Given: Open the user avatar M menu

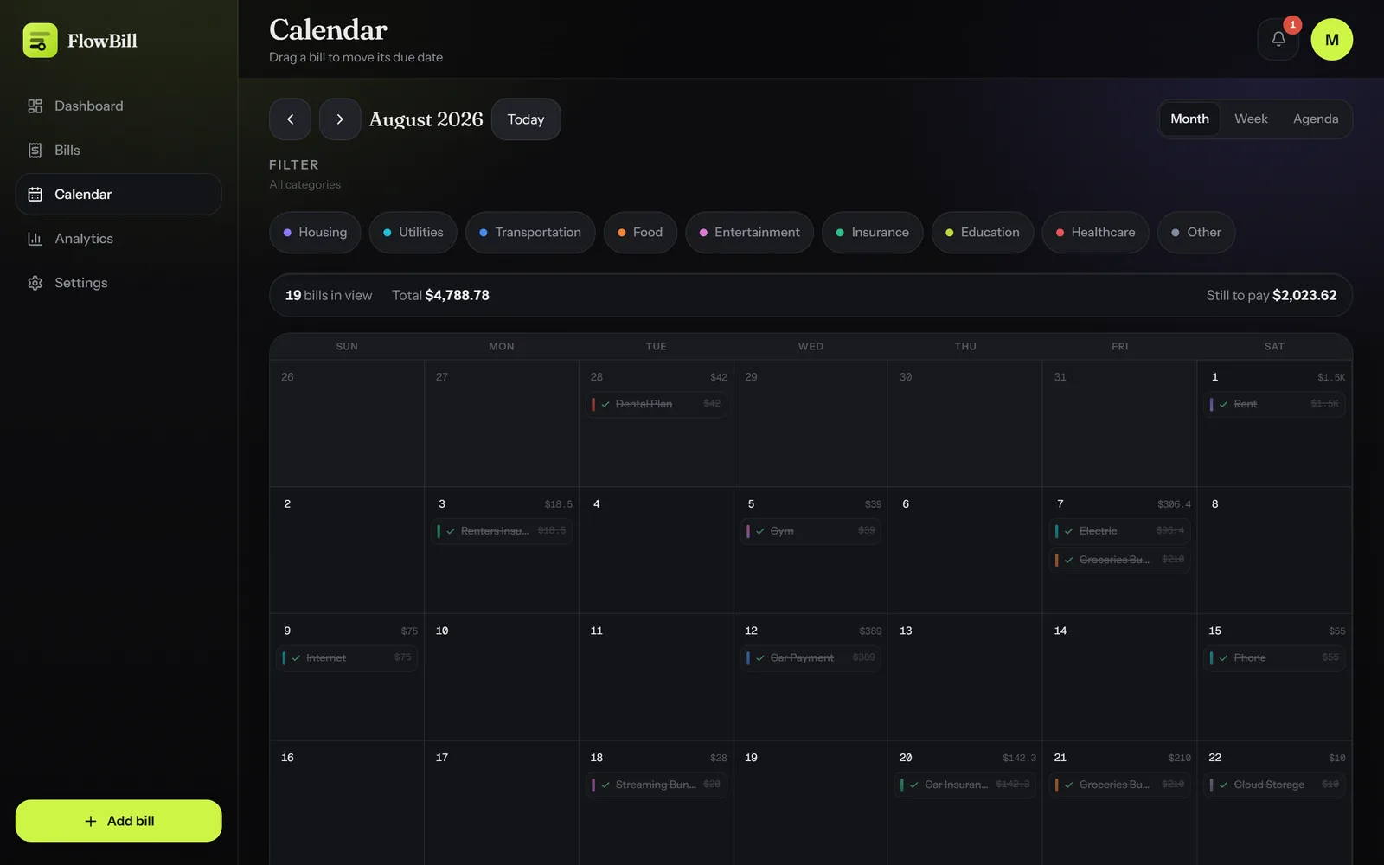Looking at the screenshot, I should coord(1331,40).
